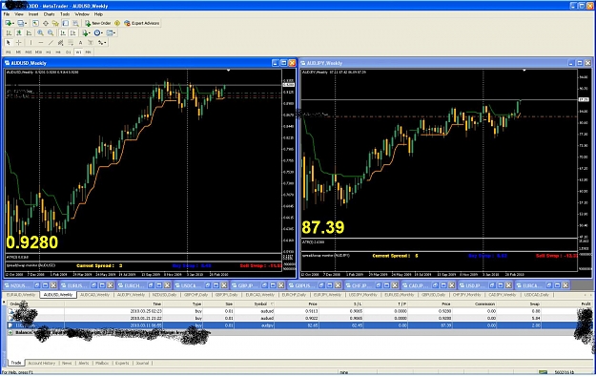Toggle chart shift from right border
This screenshot has height=377, width=596.
pos(73,33)
